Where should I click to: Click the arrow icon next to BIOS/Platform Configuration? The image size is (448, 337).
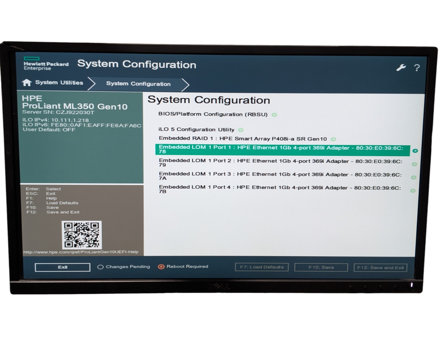274,115
